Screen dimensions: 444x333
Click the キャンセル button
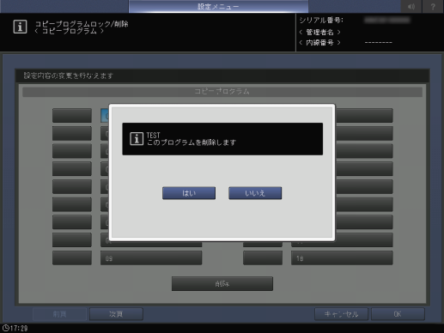(341, 314)
